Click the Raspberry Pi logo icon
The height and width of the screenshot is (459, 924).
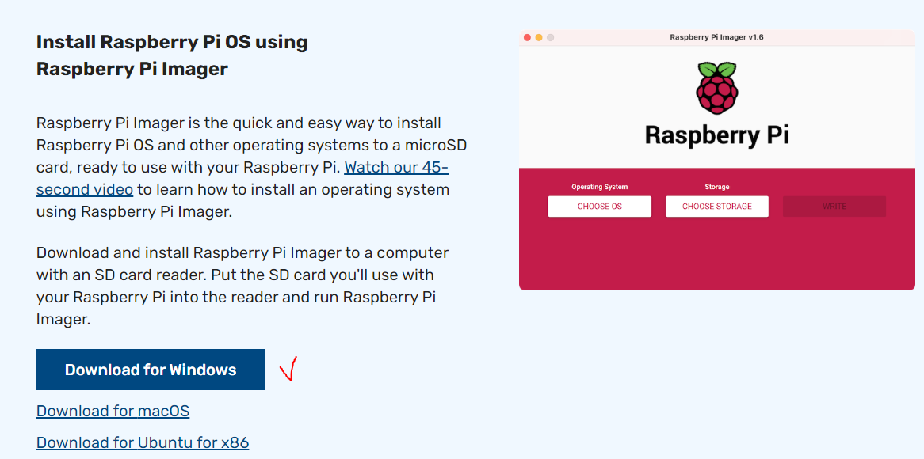click(x=716, y=88)
